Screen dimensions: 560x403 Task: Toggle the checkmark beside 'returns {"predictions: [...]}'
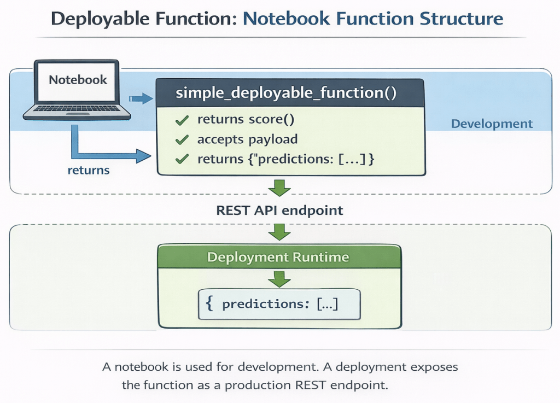182,160
